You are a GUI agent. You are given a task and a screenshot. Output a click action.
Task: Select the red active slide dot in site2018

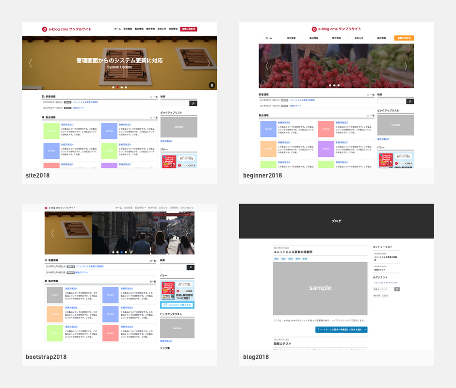click(117, 87)
